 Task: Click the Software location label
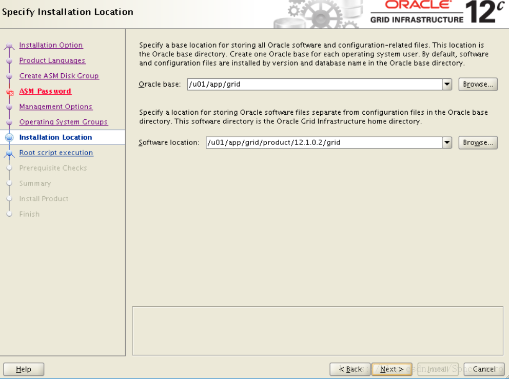coord(169,142)
